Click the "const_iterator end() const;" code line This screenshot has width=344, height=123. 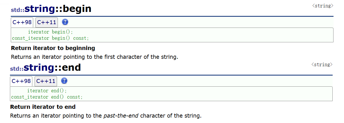coord(47,97)
